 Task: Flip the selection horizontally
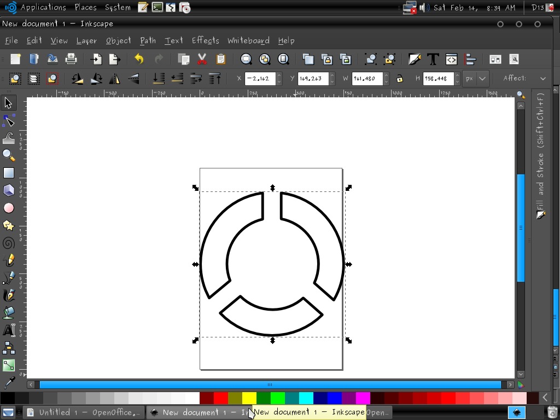pos(113,78)
